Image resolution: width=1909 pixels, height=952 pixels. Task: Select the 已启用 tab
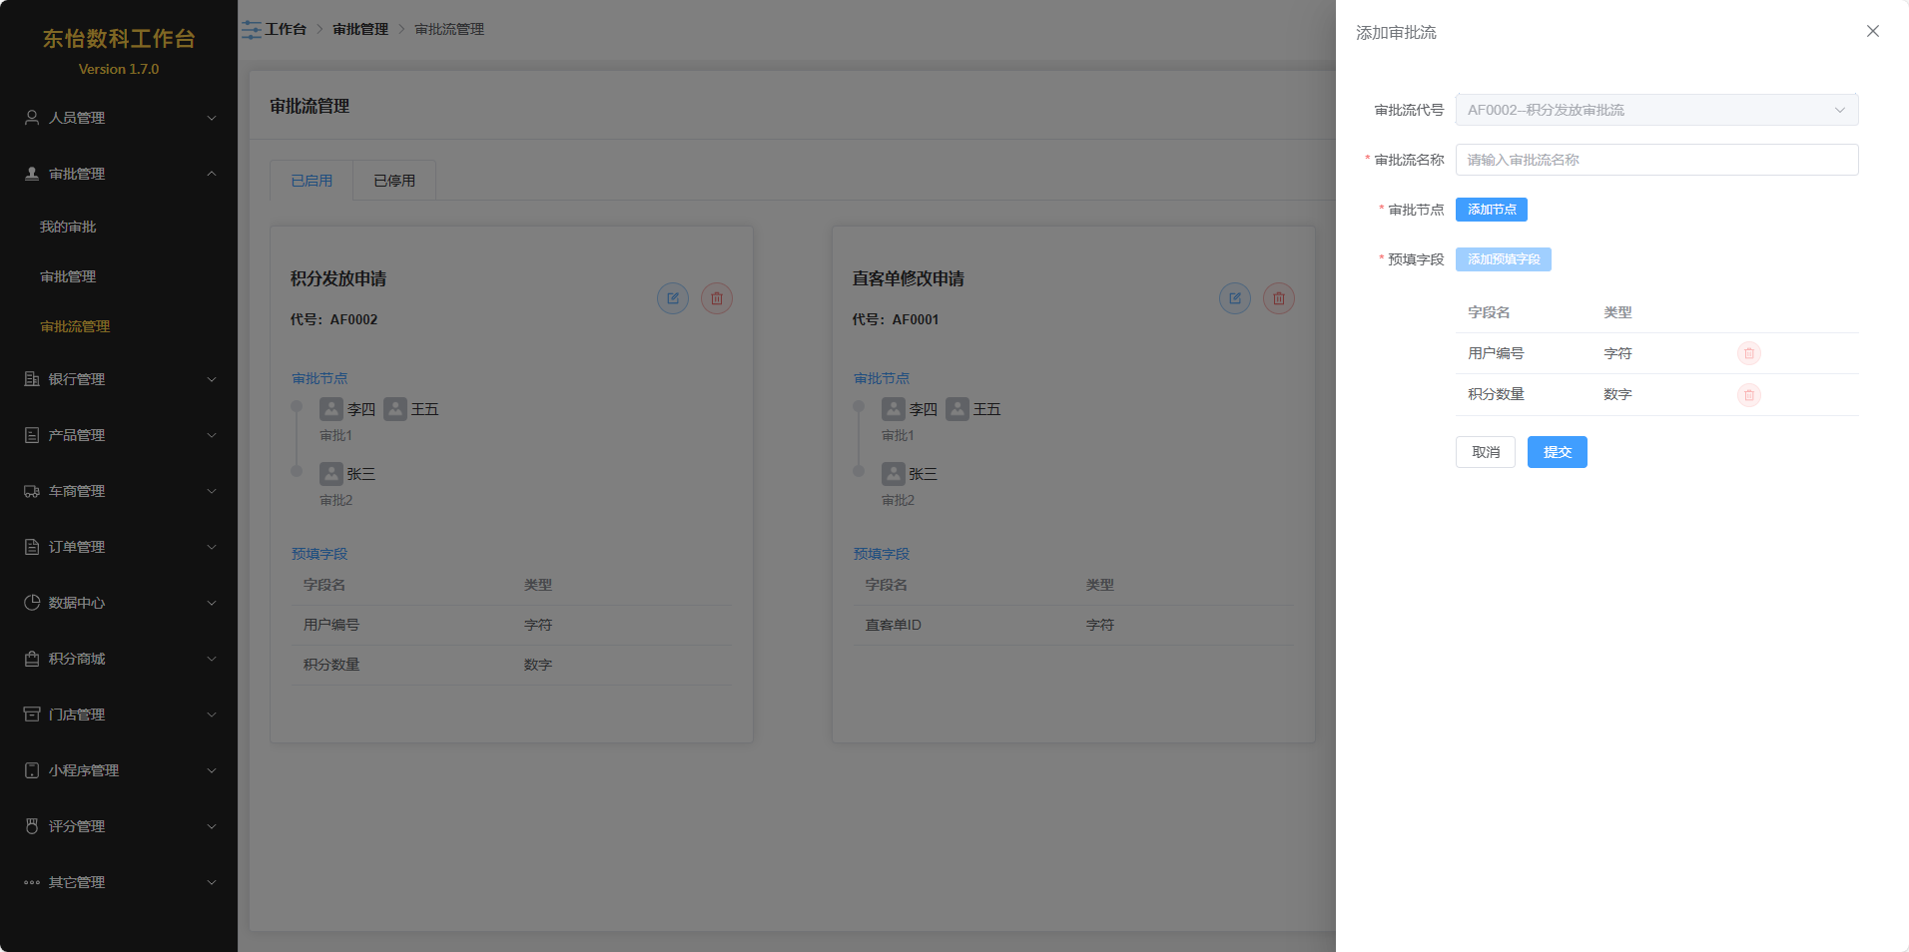312,181
